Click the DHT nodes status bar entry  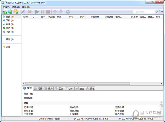click(50, 119)
